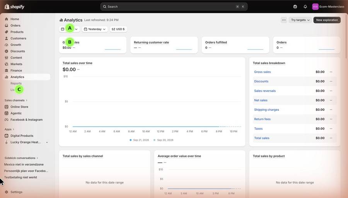
Task: Focus the Search field
Action: coord(174,7)
